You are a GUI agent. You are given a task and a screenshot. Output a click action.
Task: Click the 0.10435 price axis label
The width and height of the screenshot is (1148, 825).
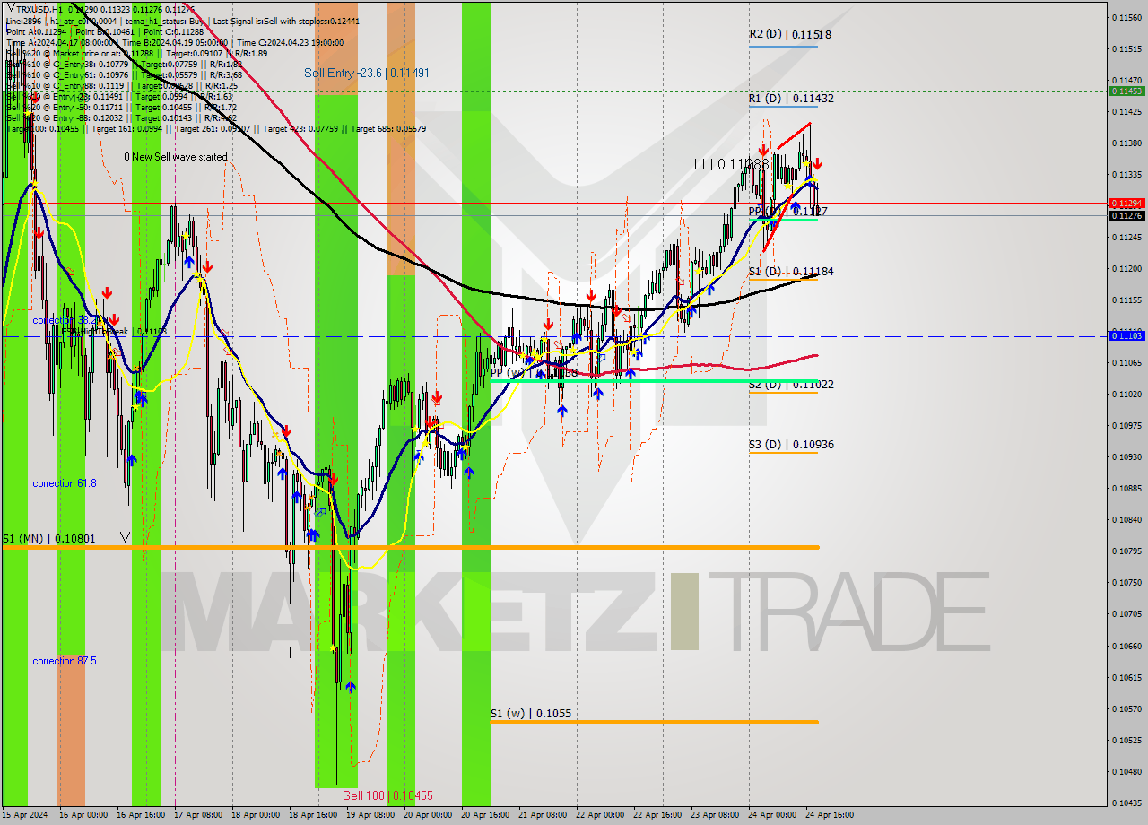tap(1126, 803)
